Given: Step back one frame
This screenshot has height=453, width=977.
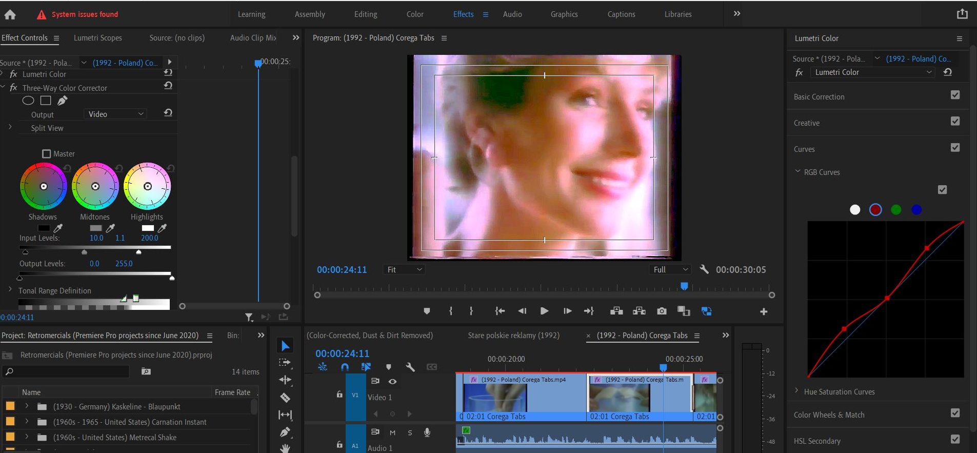Looking at the screenshot, I should click(x=522, y=311).
